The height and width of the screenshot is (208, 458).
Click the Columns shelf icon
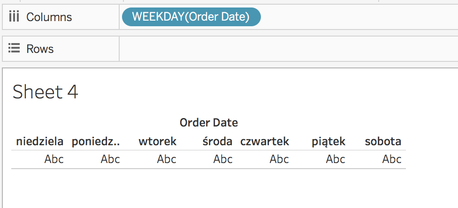[14, 17]
